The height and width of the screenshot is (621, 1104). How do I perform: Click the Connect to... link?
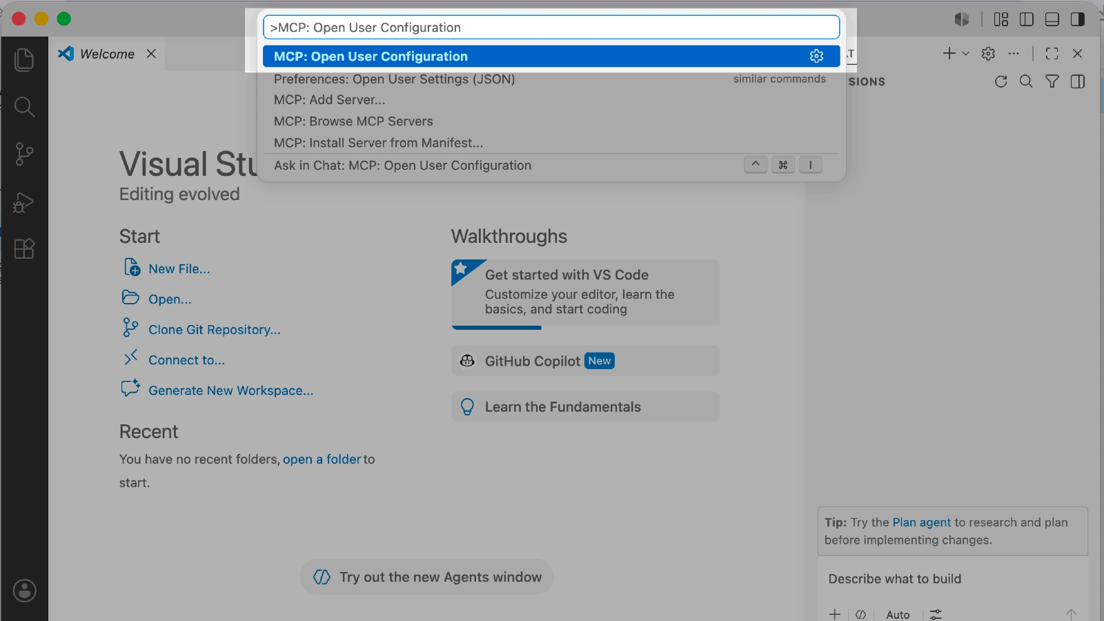tap(186, 360)
